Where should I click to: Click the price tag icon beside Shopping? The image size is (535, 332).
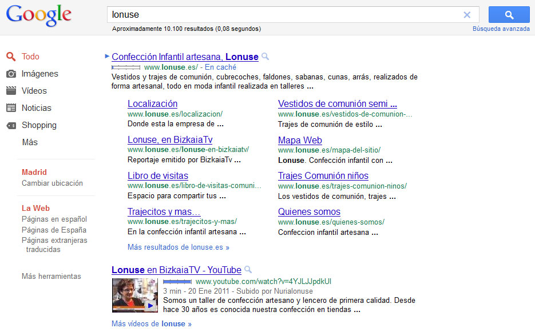point(11,126)
